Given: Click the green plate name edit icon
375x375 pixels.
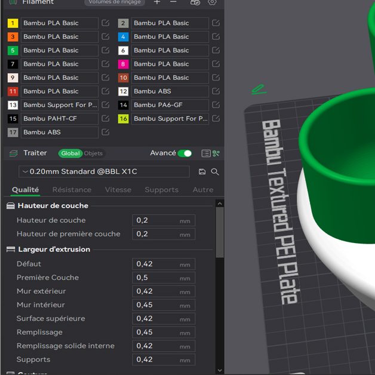Looking at the screenshot, I should [x=259, y=89].
